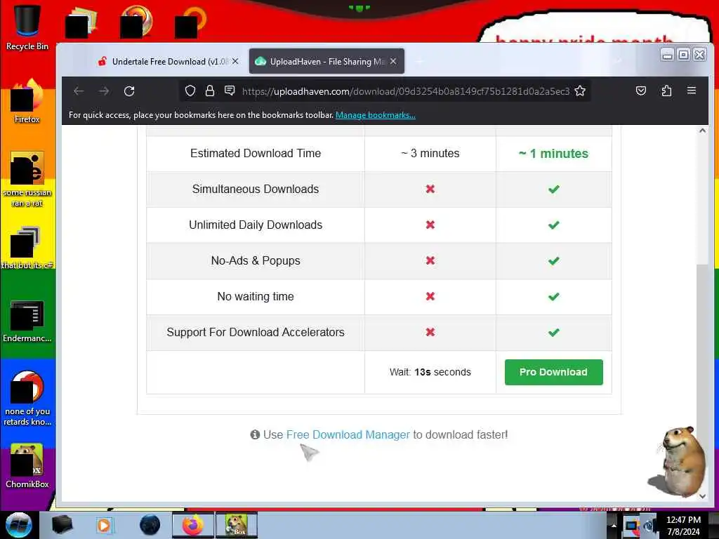Open the Extensions puzzle icon
This screenshot has height=539, width=719.
[666, 91]
